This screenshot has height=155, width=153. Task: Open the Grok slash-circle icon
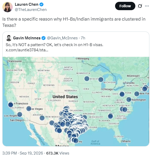click(x=140, y=6)
